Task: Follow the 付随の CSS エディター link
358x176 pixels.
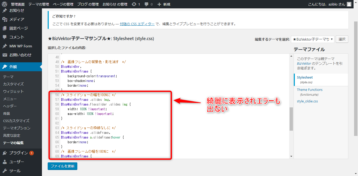Action: pyautogui.click(x=137, y=24)
